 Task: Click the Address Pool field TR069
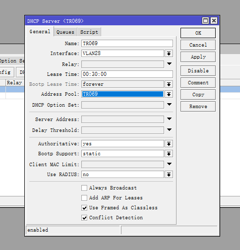[122, 94]
